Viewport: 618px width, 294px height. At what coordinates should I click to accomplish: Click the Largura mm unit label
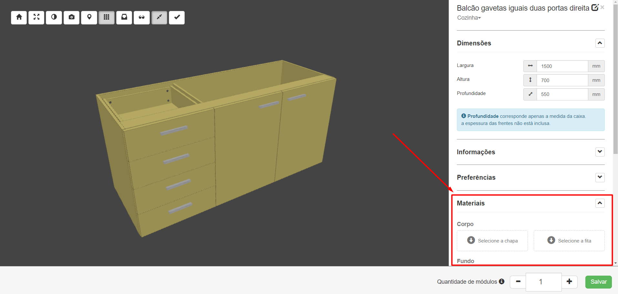(596, 66)
